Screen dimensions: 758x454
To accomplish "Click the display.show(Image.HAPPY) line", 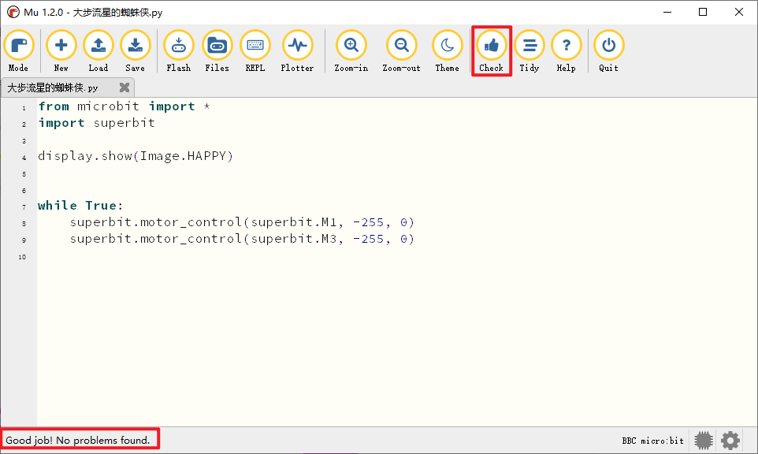I will 136,156.
